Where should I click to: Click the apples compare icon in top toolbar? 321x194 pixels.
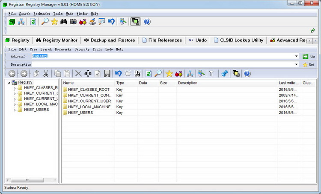tap(83, 22)
